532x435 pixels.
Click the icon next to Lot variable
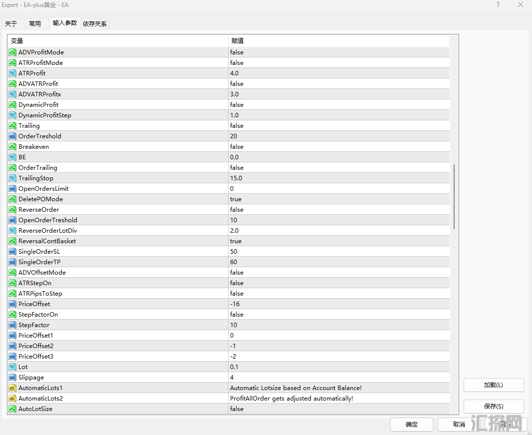12,367
